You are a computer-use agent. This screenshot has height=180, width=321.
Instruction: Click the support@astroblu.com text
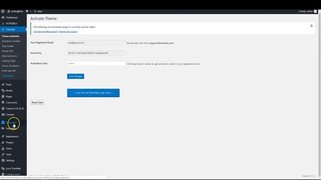click(x=162, y=43)
